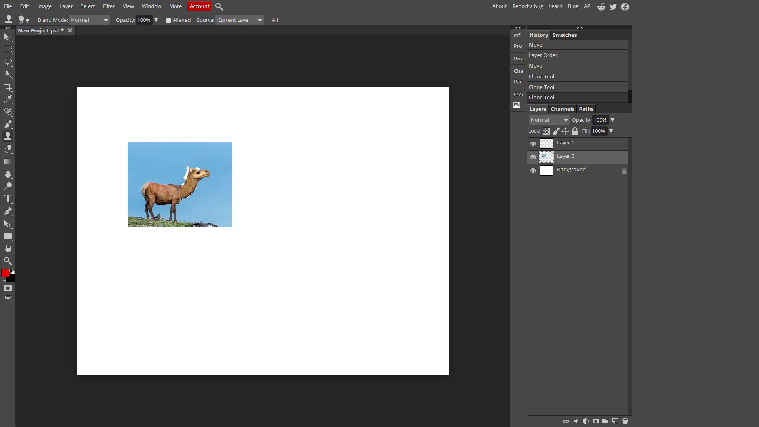Link layers using the chain icon
The height and width of the screenshot is (427, 759).
pyautogui.click(x=566, y=421)
